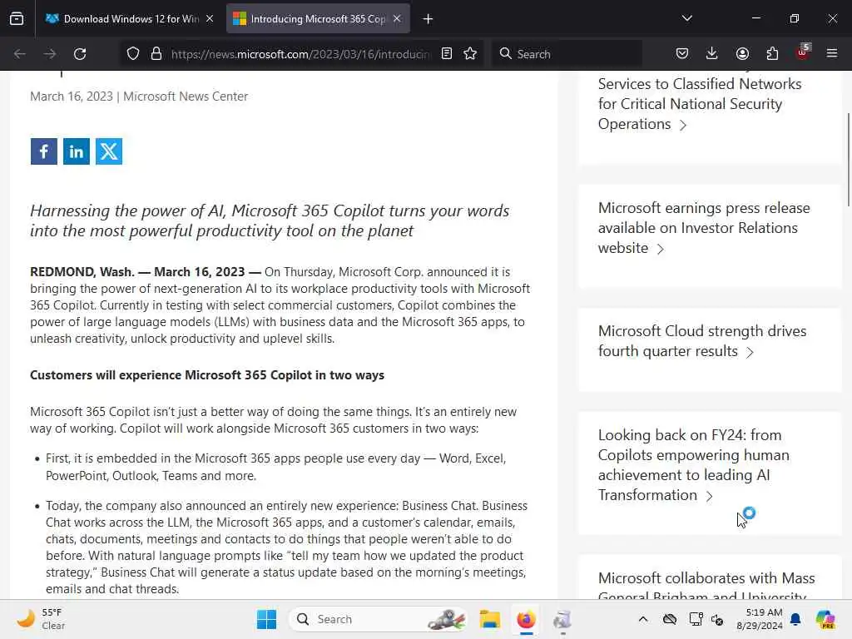Launch Copilot preview from taskbar
This screenshot has width=852, height=639.
pos(825,619)
